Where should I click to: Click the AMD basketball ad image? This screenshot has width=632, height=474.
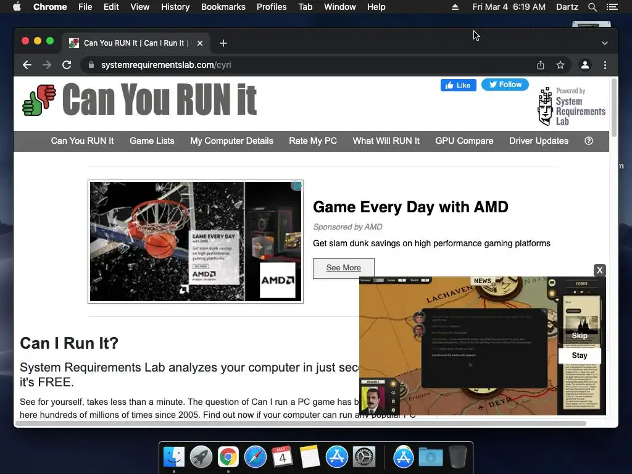196,241
